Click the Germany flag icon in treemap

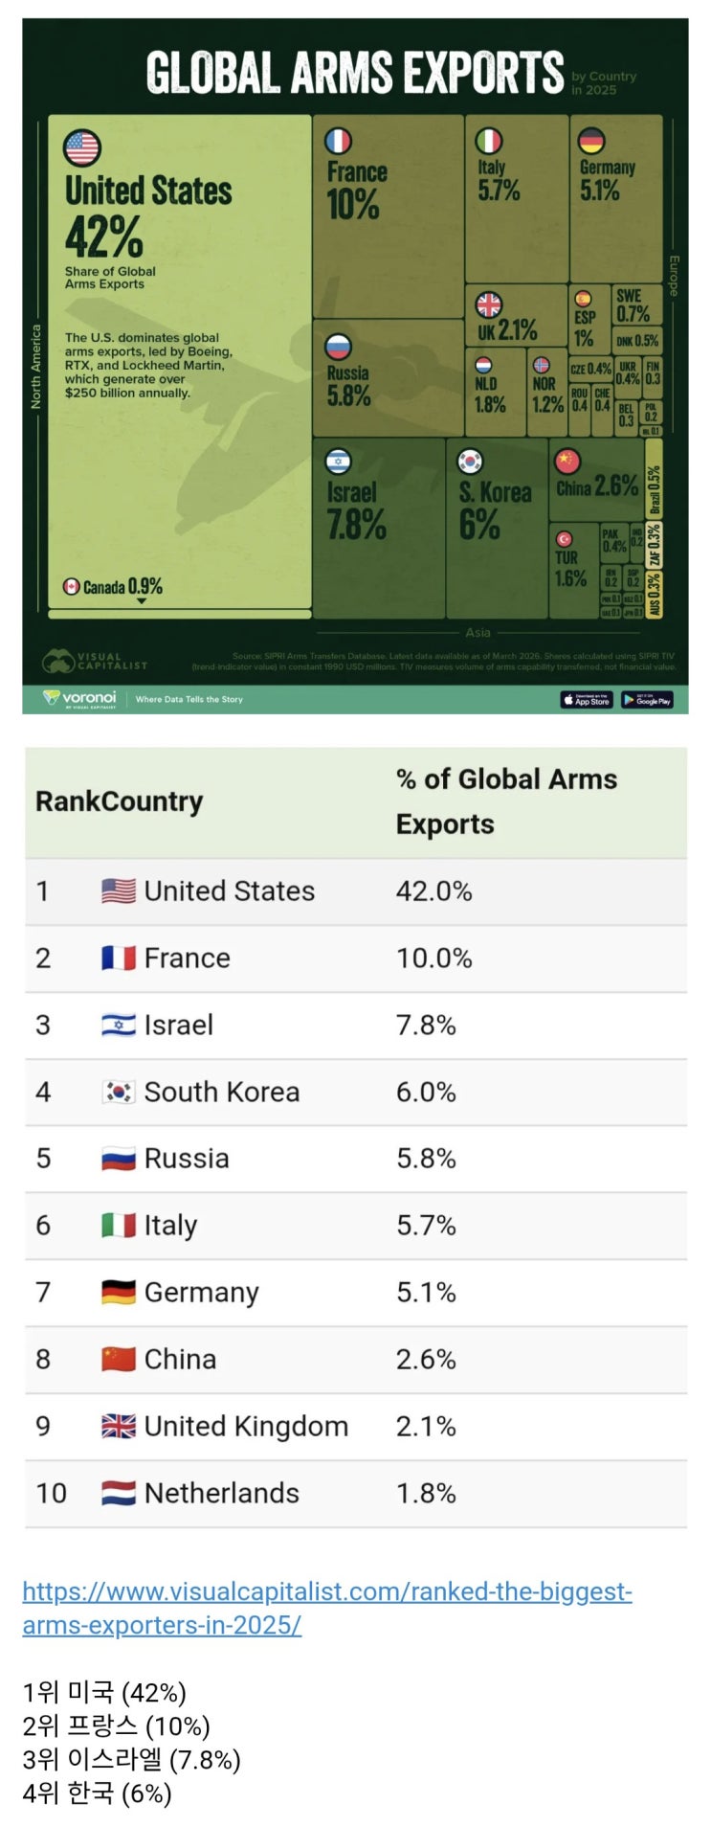pos(591,142)
